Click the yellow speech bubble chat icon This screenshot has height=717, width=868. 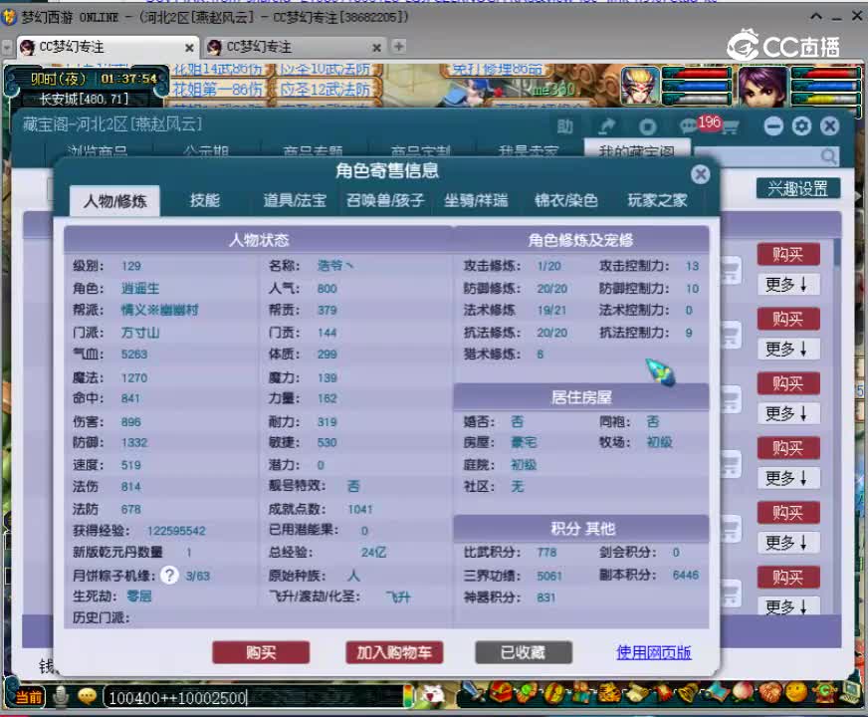(x=87, y=696)
